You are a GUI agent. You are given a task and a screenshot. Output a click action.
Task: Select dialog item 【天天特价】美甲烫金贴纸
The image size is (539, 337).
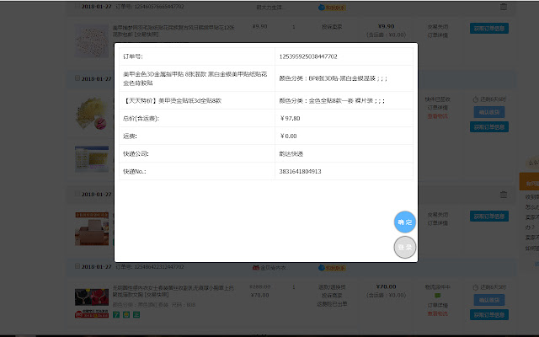pos(172,101)
